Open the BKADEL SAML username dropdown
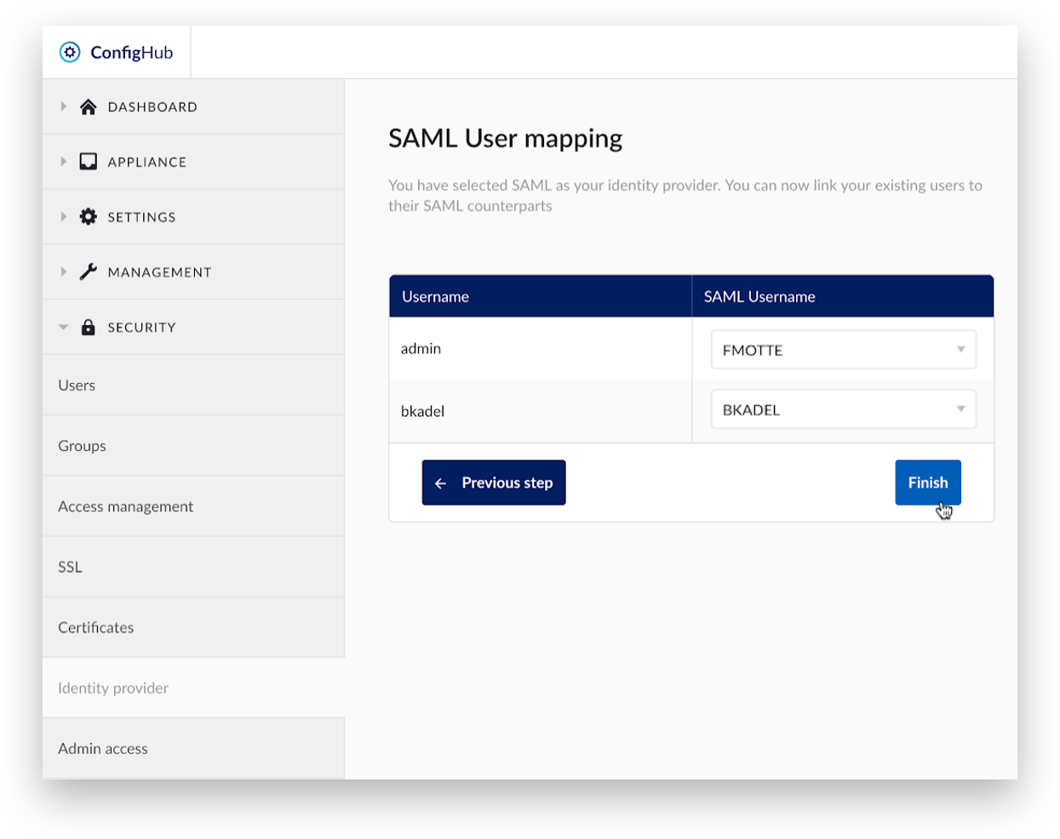1060x839 pixels. 843,409
